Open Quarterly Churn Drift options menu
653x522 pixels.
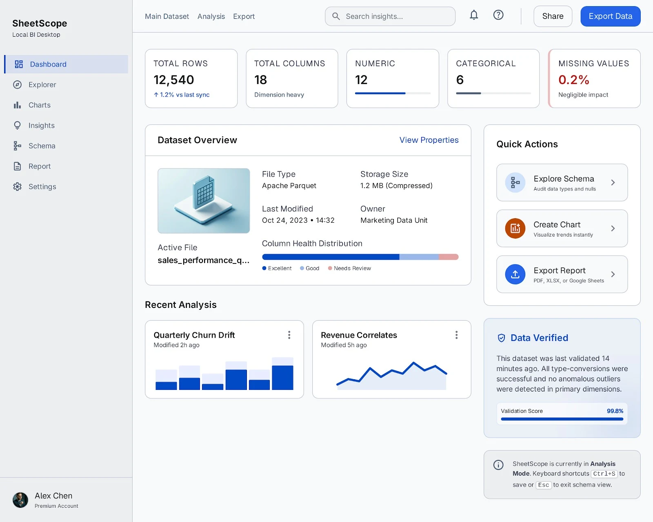coord(289,335)
